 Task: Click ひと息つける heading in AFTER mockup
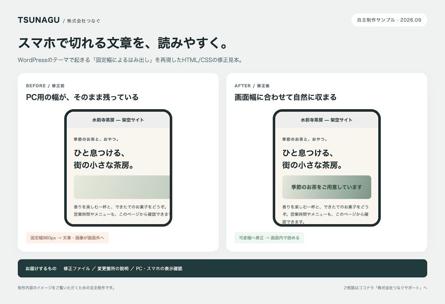click(x=313, y=159)
